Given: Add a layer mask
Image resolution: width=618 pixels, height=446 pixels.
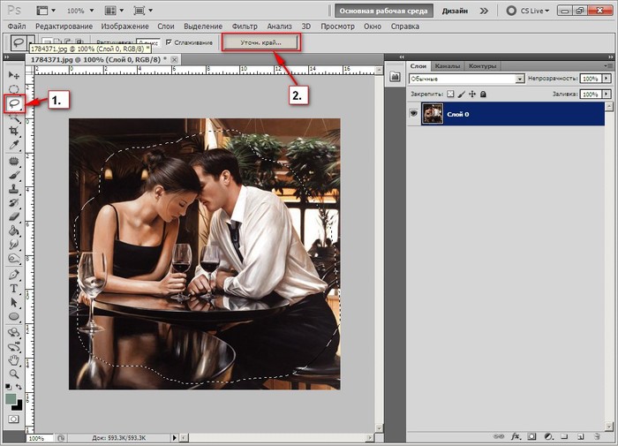Looking at the screenshot, I should (x=532, y=436).
